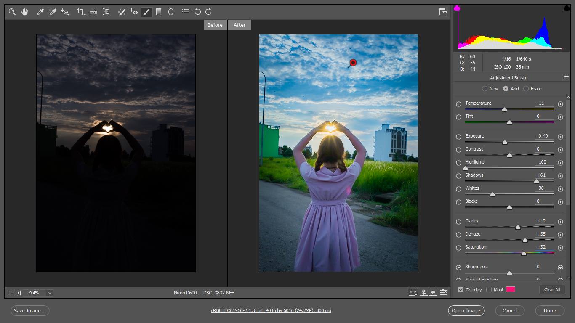Toggle the preview preferences sliders icon
Screen dimensions: 575x323
point(444,292)
